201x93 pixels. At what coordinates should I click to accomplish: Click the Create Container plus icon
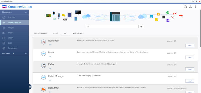4,23
